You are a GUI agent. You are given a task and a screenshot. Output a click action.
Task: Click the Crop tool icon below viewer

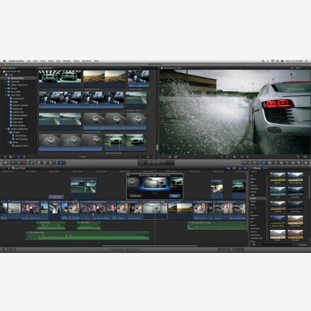tap(169, 157)
